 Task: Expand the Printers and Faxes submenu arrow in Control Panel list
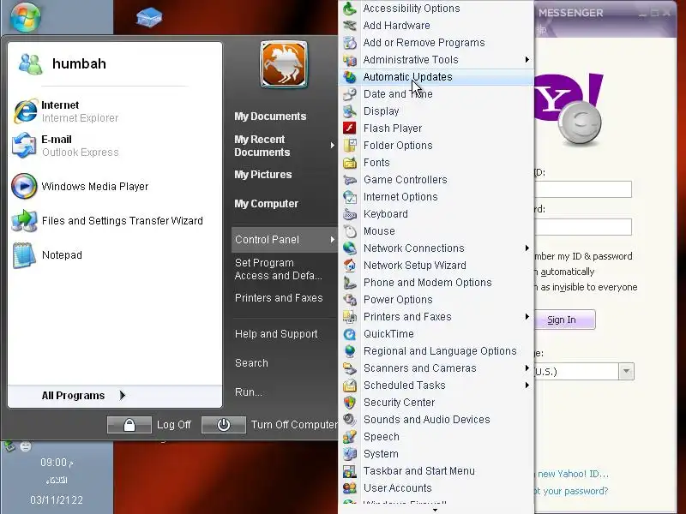(527, 316)
